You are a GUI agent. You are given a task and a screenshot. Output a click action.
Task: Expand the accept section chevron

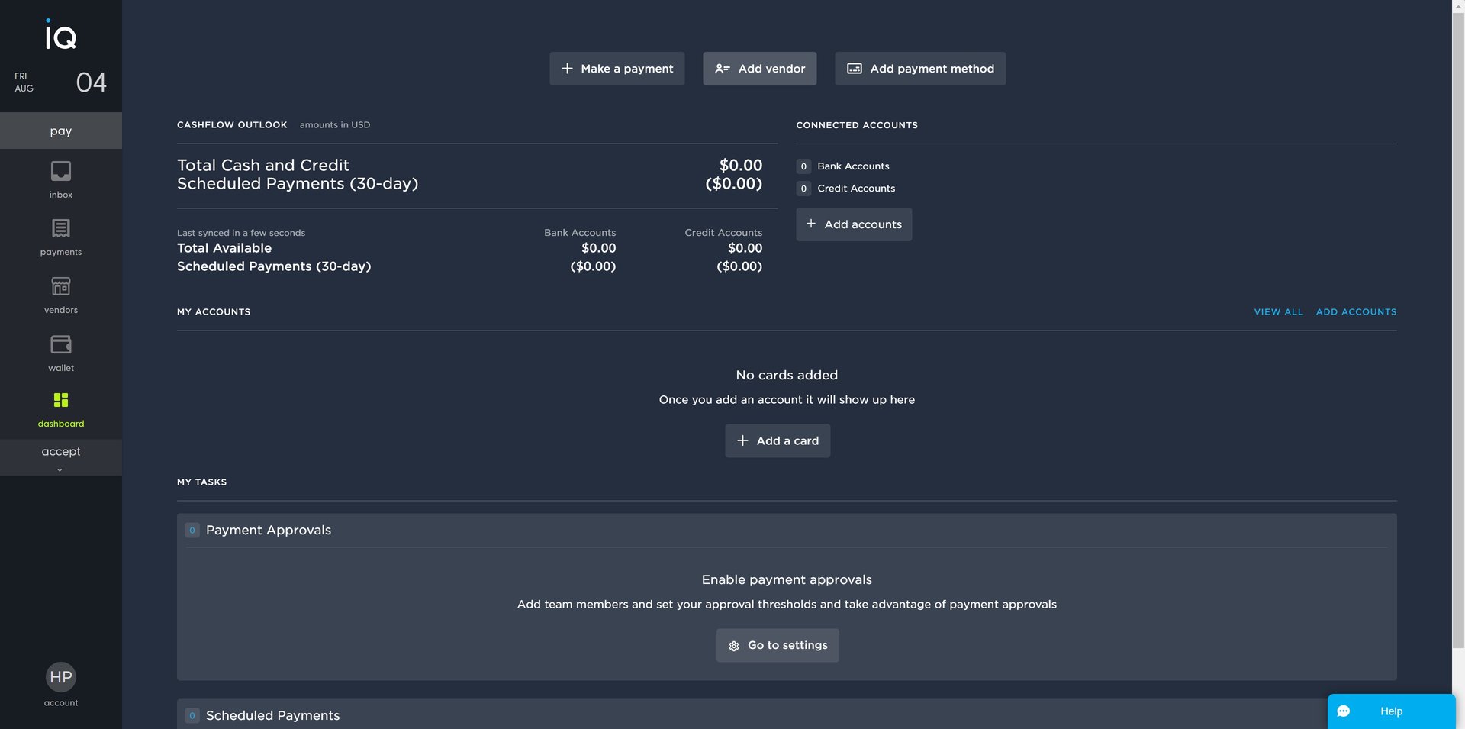pyautogui.click(x=60, y=470)
